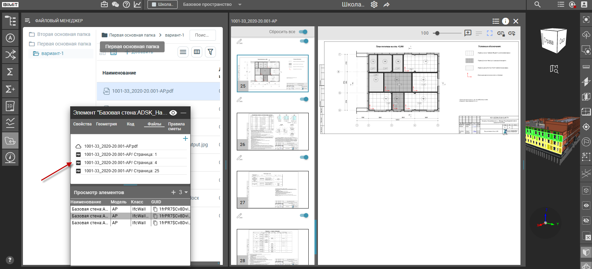The image size is (592, 269).
Task: Toggle the eye visibility icon in element header
Action: [173, 113]
